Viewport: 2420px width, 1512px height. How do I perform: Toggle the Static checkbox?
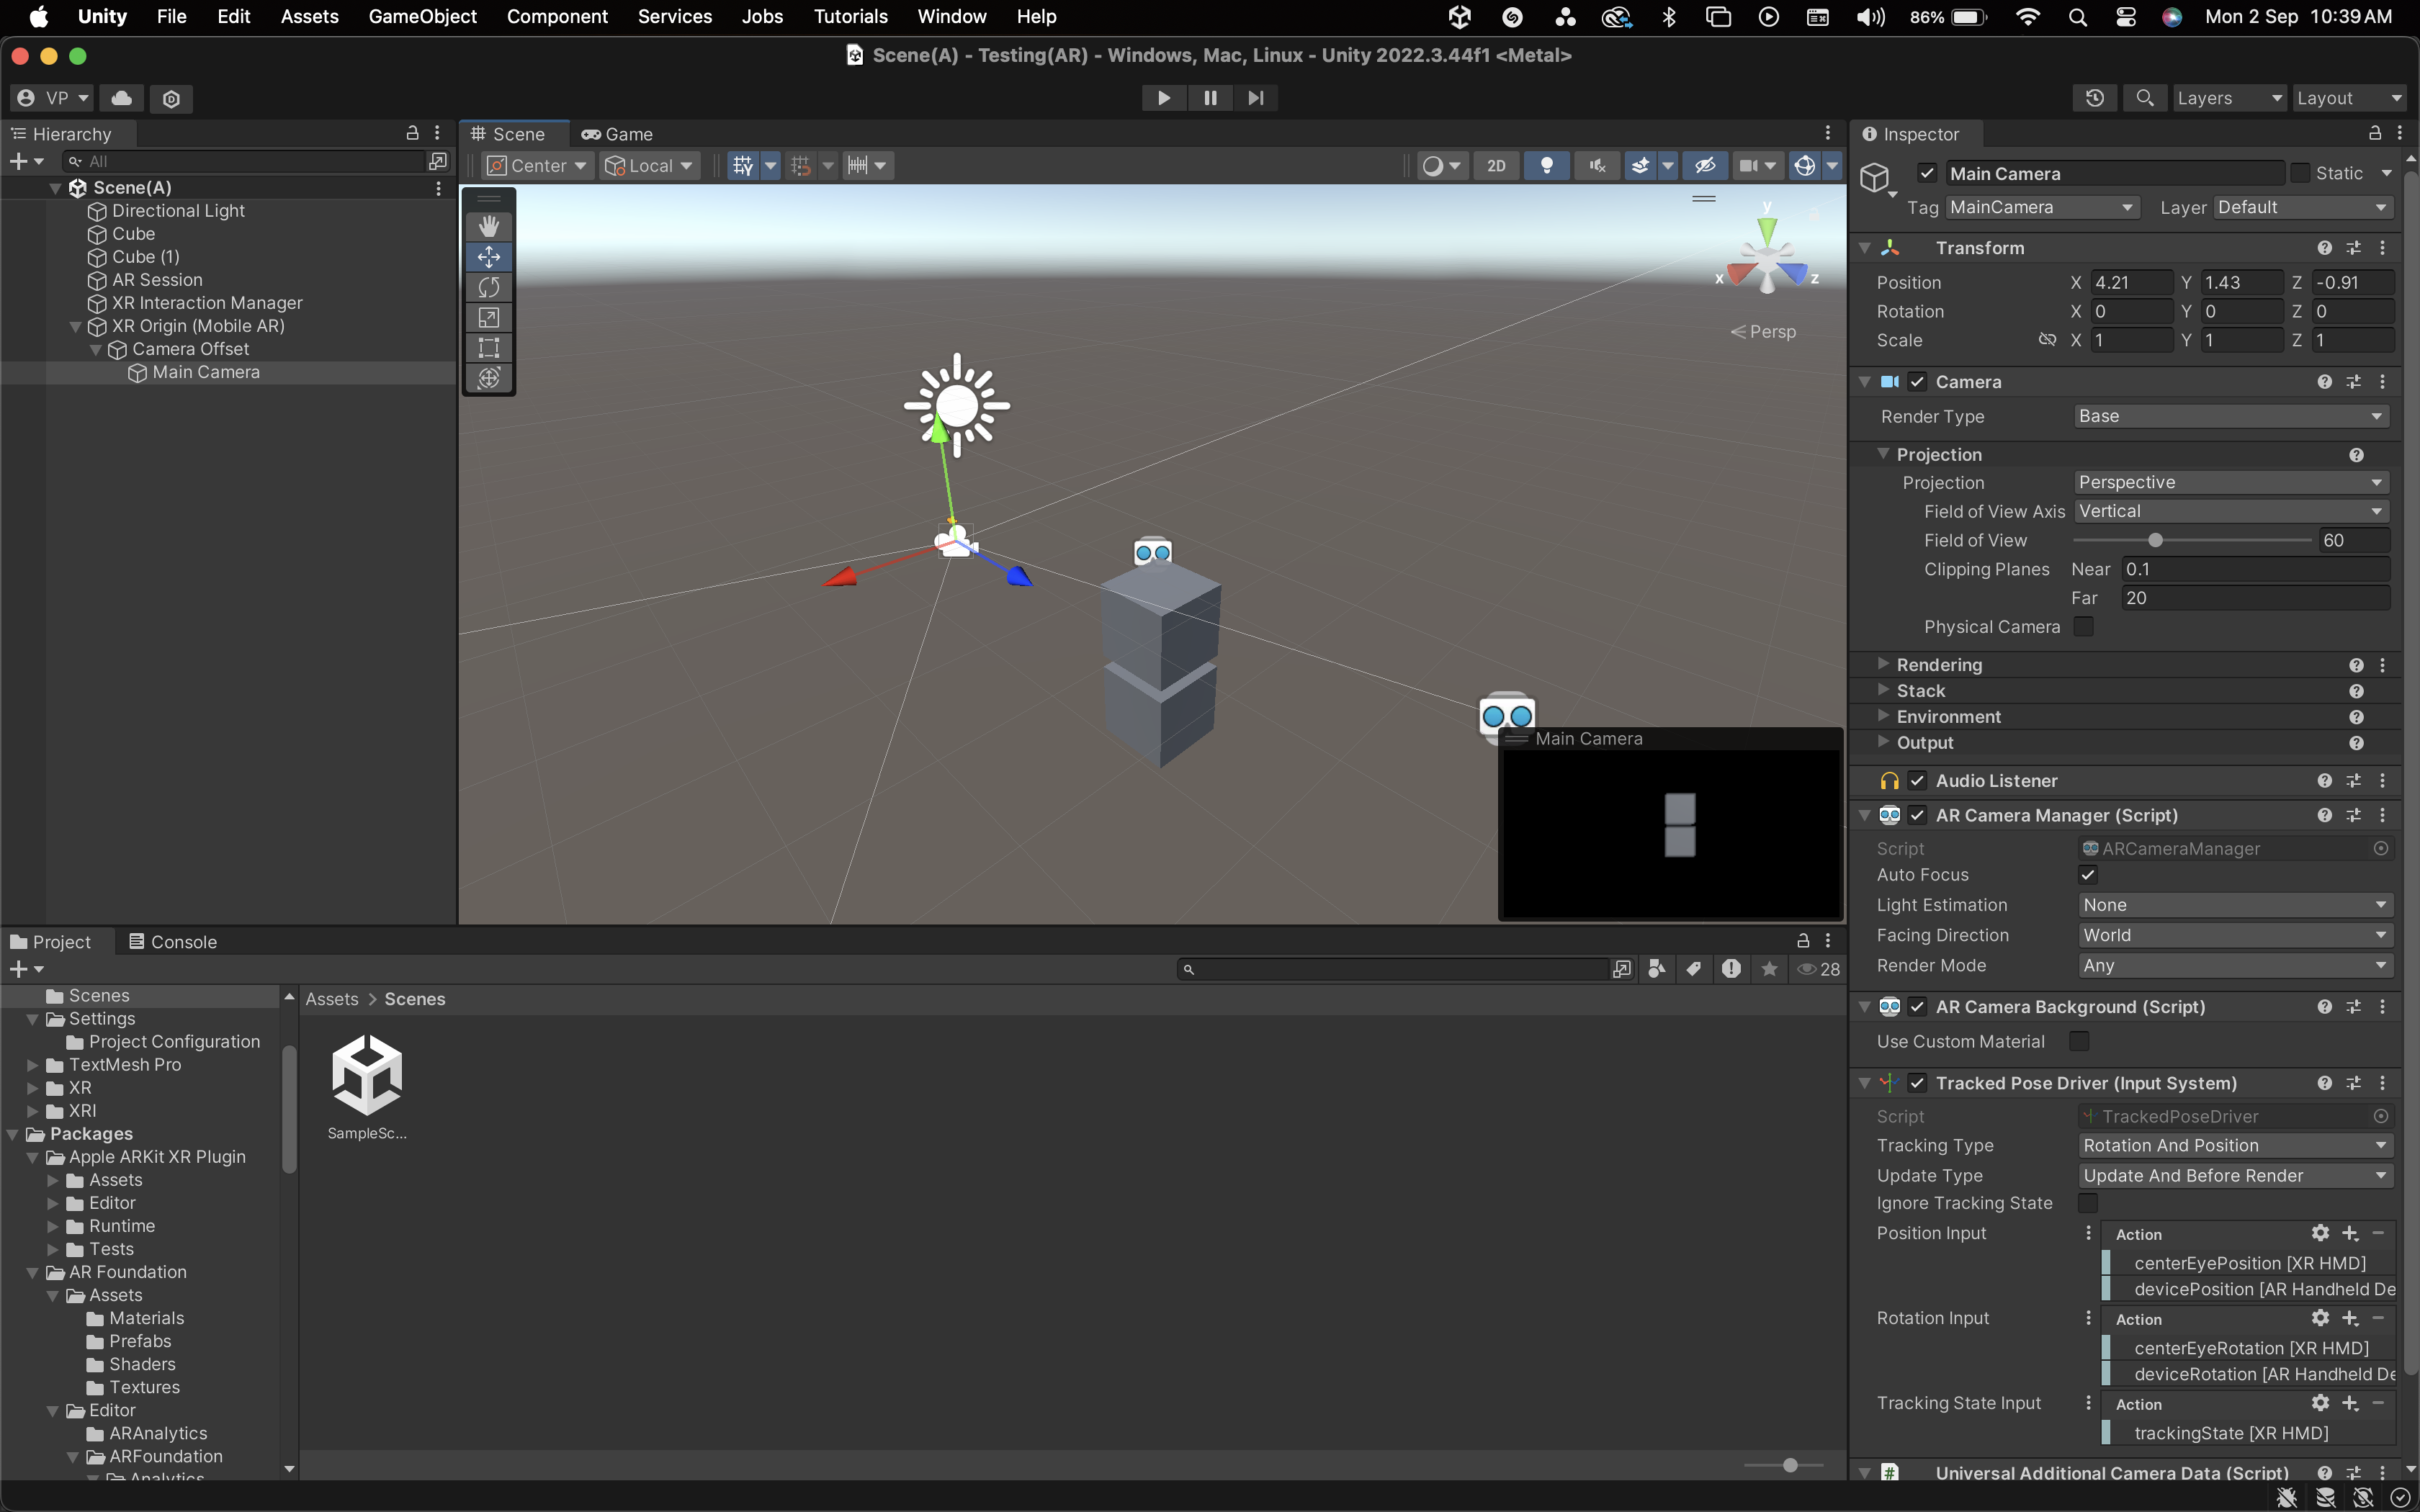(2300, 173)
